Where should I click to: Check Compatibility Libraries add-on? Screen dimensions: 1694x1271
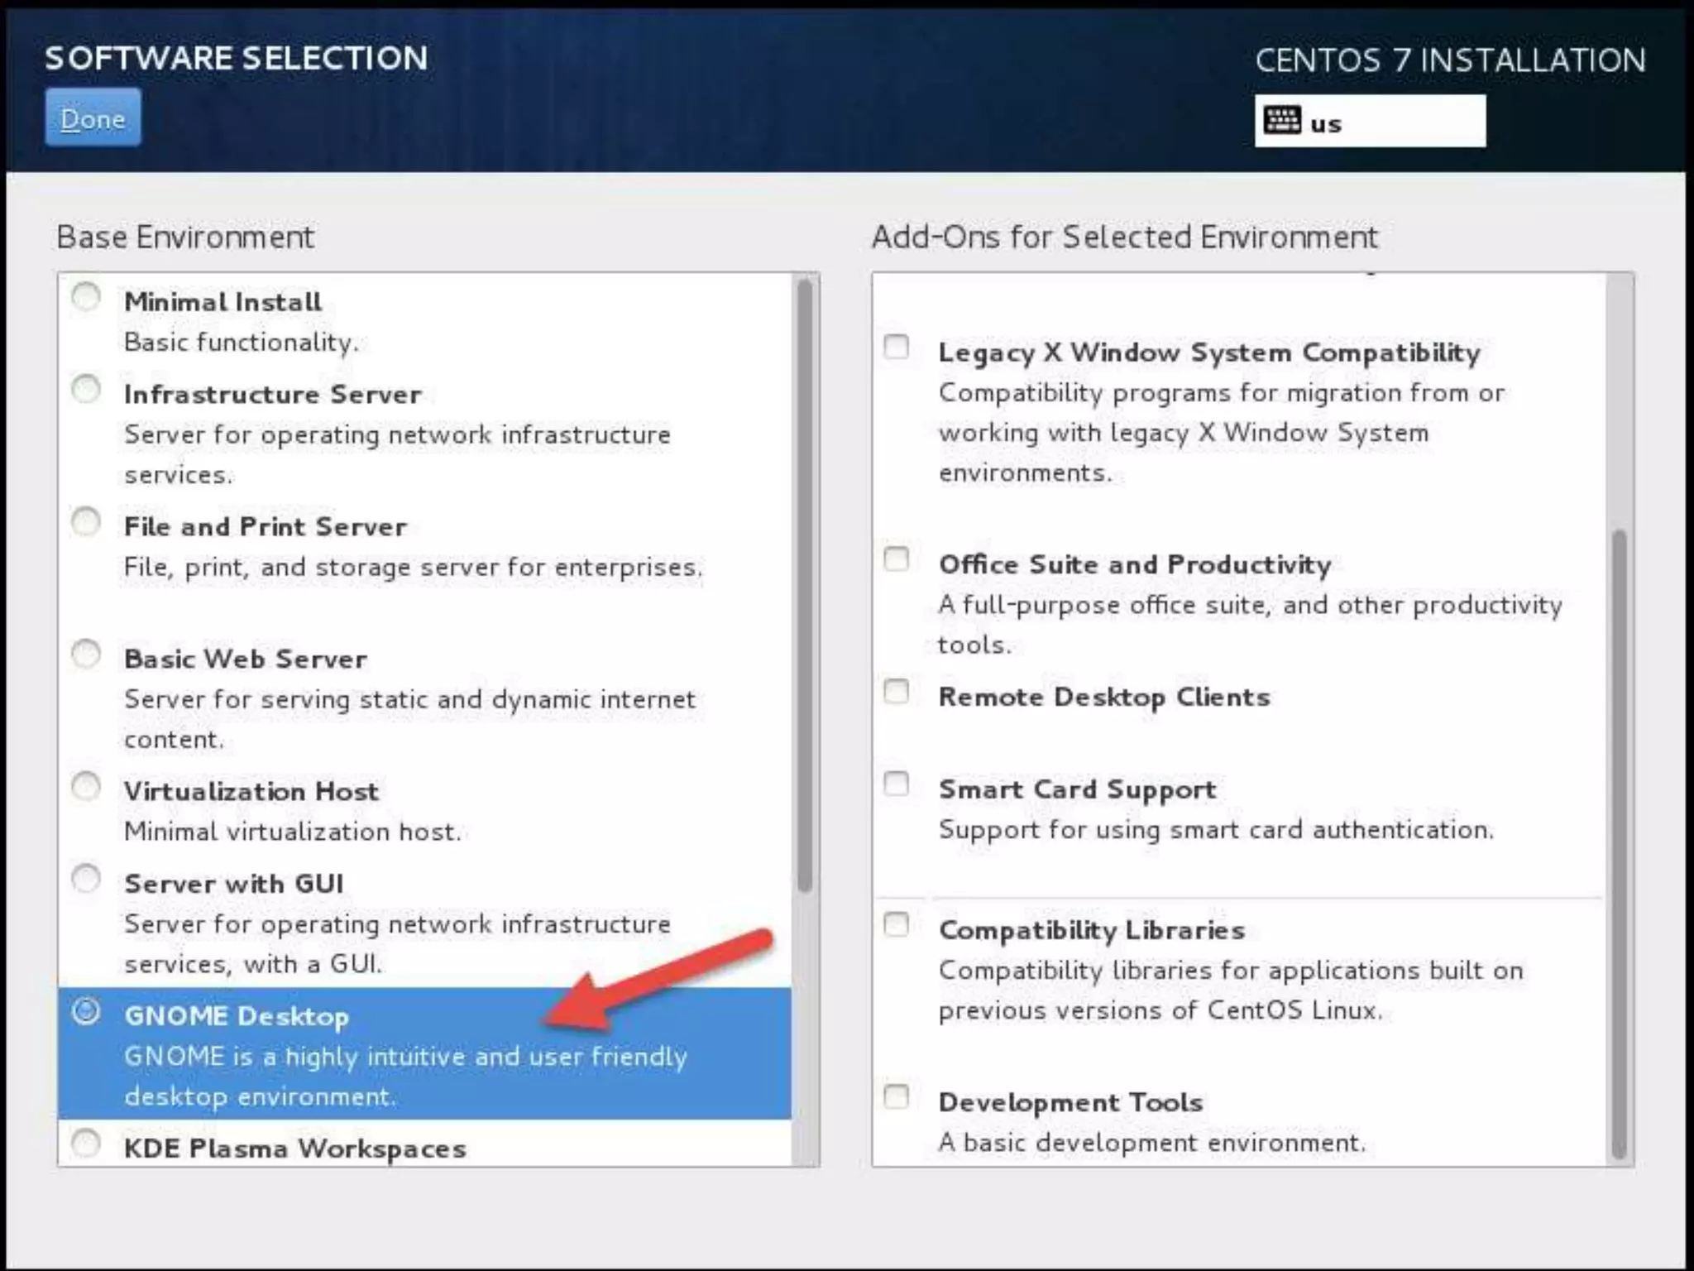click(x=897, y=924)
